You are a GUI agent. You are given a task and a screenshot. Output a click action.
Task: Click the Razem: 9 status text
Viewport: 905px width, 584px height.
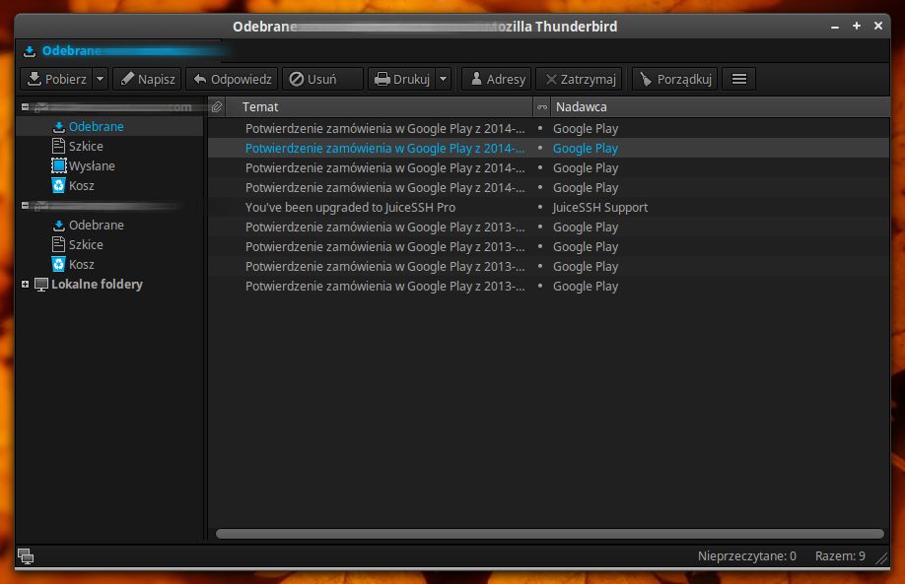click(x=840, y=556)
